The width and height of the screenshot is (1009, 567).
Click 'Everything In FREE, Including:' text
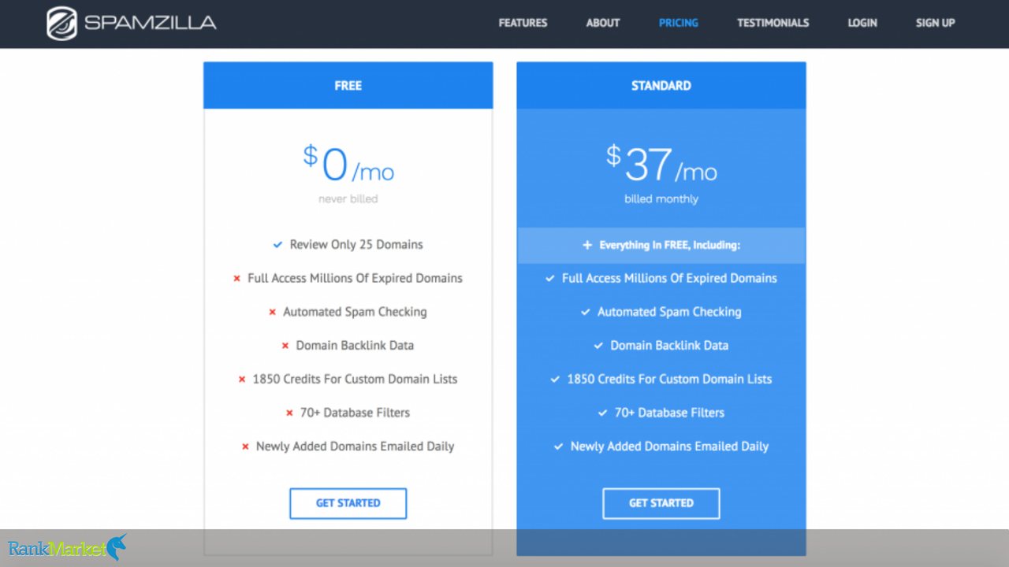coord(669,246)
